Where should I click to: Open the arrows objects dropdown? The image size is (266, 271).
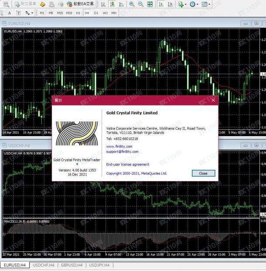tap(29, 13)
